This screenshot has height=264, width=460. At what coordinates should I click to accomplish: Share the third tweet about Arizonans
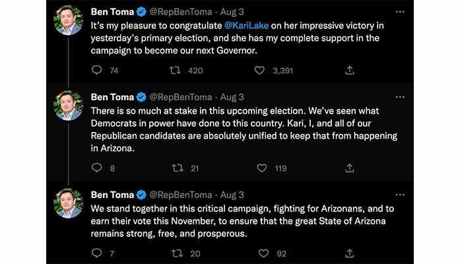(350, 253)
